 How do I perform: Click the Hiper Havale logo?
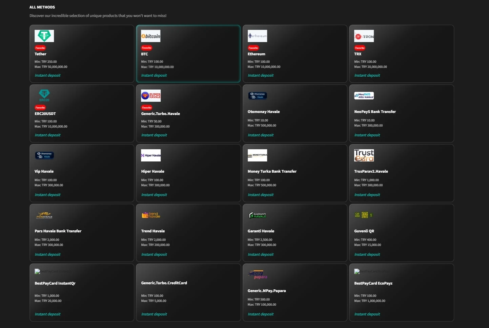[x=151, y=155]
